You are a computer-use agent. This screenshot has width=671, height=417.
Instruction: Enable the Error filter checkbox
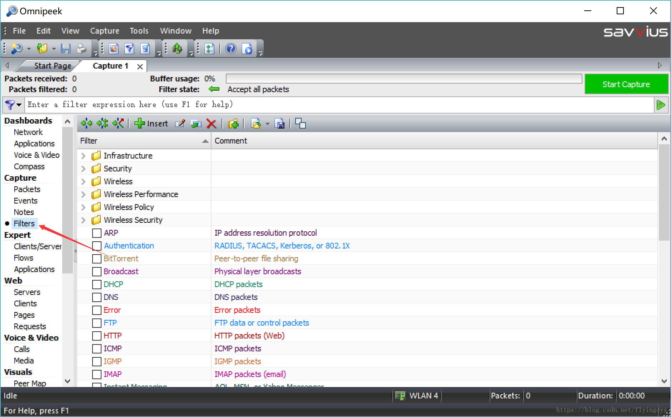click(x=96, y=310)
